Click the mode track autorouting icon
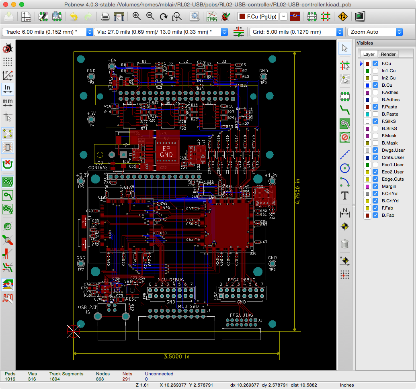This screenshot has width=416, height=389. coord(326,16)
